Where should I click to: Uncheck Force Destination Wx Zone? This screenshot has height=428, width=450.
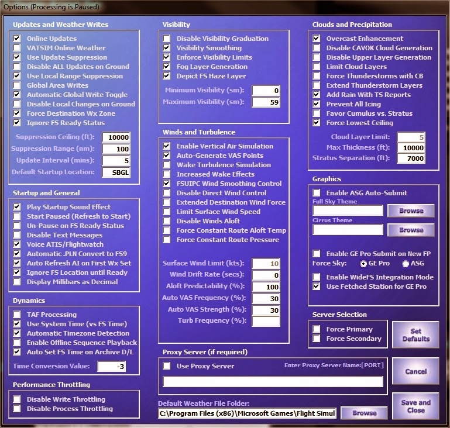click(17, 113)
